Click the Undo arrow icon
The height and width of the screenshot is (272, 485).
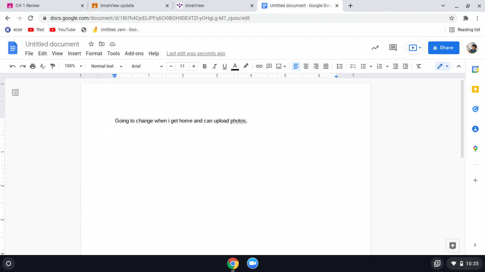[x=13, y=66]
